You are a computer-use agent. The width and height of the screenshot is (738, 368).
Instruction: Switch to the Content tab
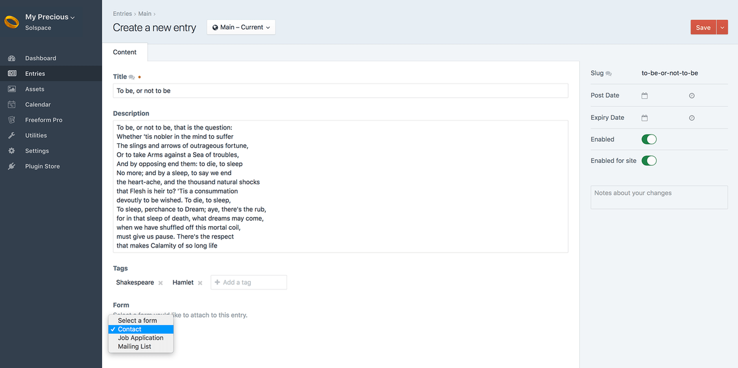pyautogui.click(x=125, y=52)
